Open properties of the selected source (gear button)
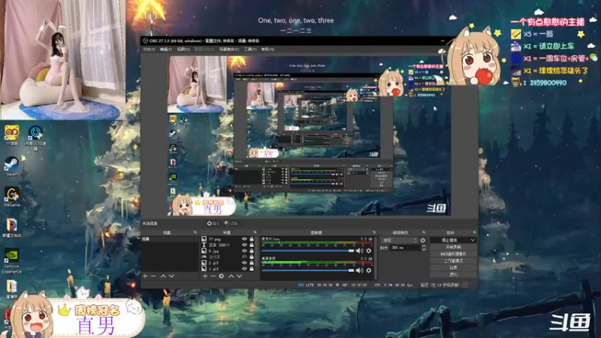 coord(213,223)
